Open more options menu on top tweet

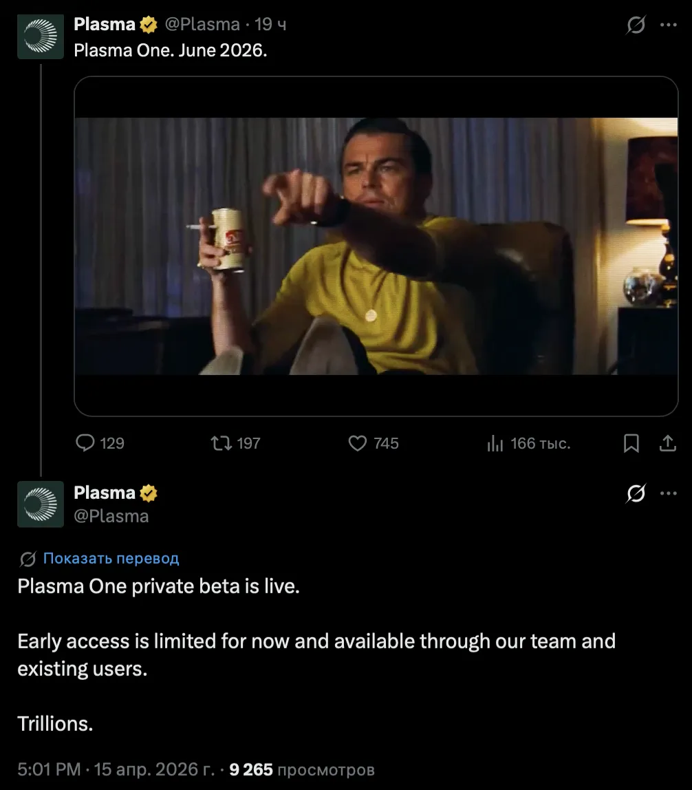point(668,25)
